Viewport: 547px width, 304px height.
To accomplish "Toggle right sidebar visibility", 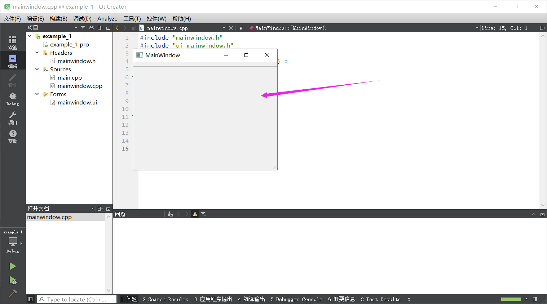I will point(535,299).
